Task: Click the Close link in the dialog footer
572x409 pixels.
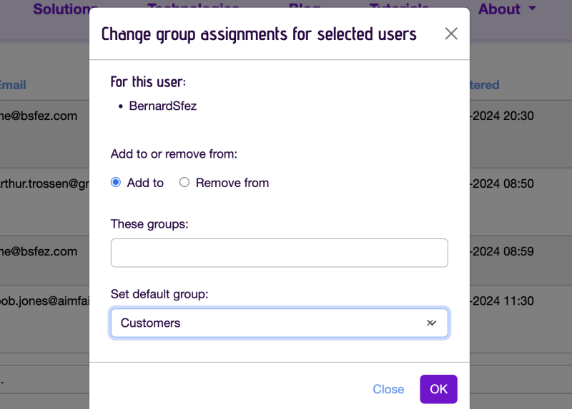Action: click(x=388, y=389)
